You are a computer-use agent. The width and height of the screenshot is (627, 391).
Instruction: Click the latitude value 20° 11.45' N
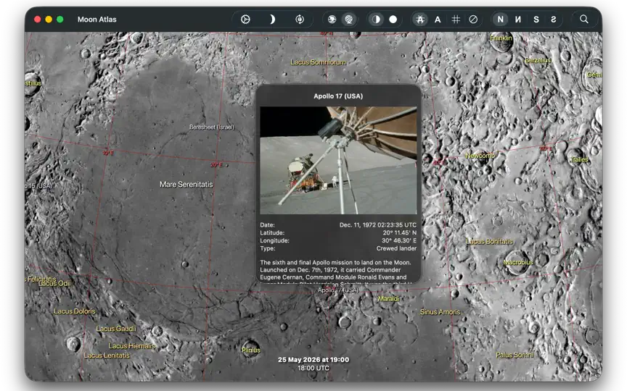click(399, 232)
